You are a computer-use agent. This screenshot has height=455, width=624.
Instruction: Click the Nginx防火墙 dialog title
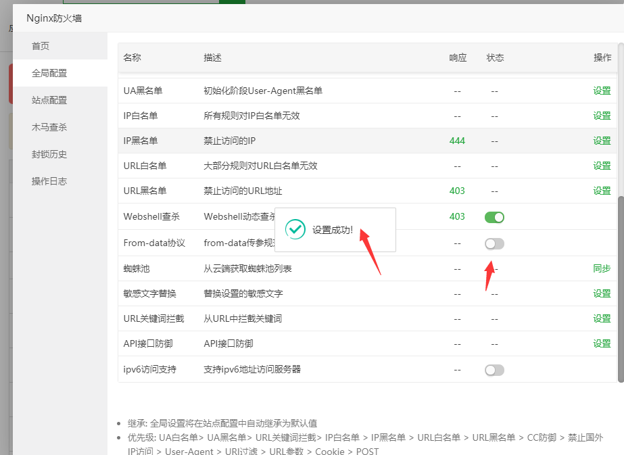coord(54,18)
